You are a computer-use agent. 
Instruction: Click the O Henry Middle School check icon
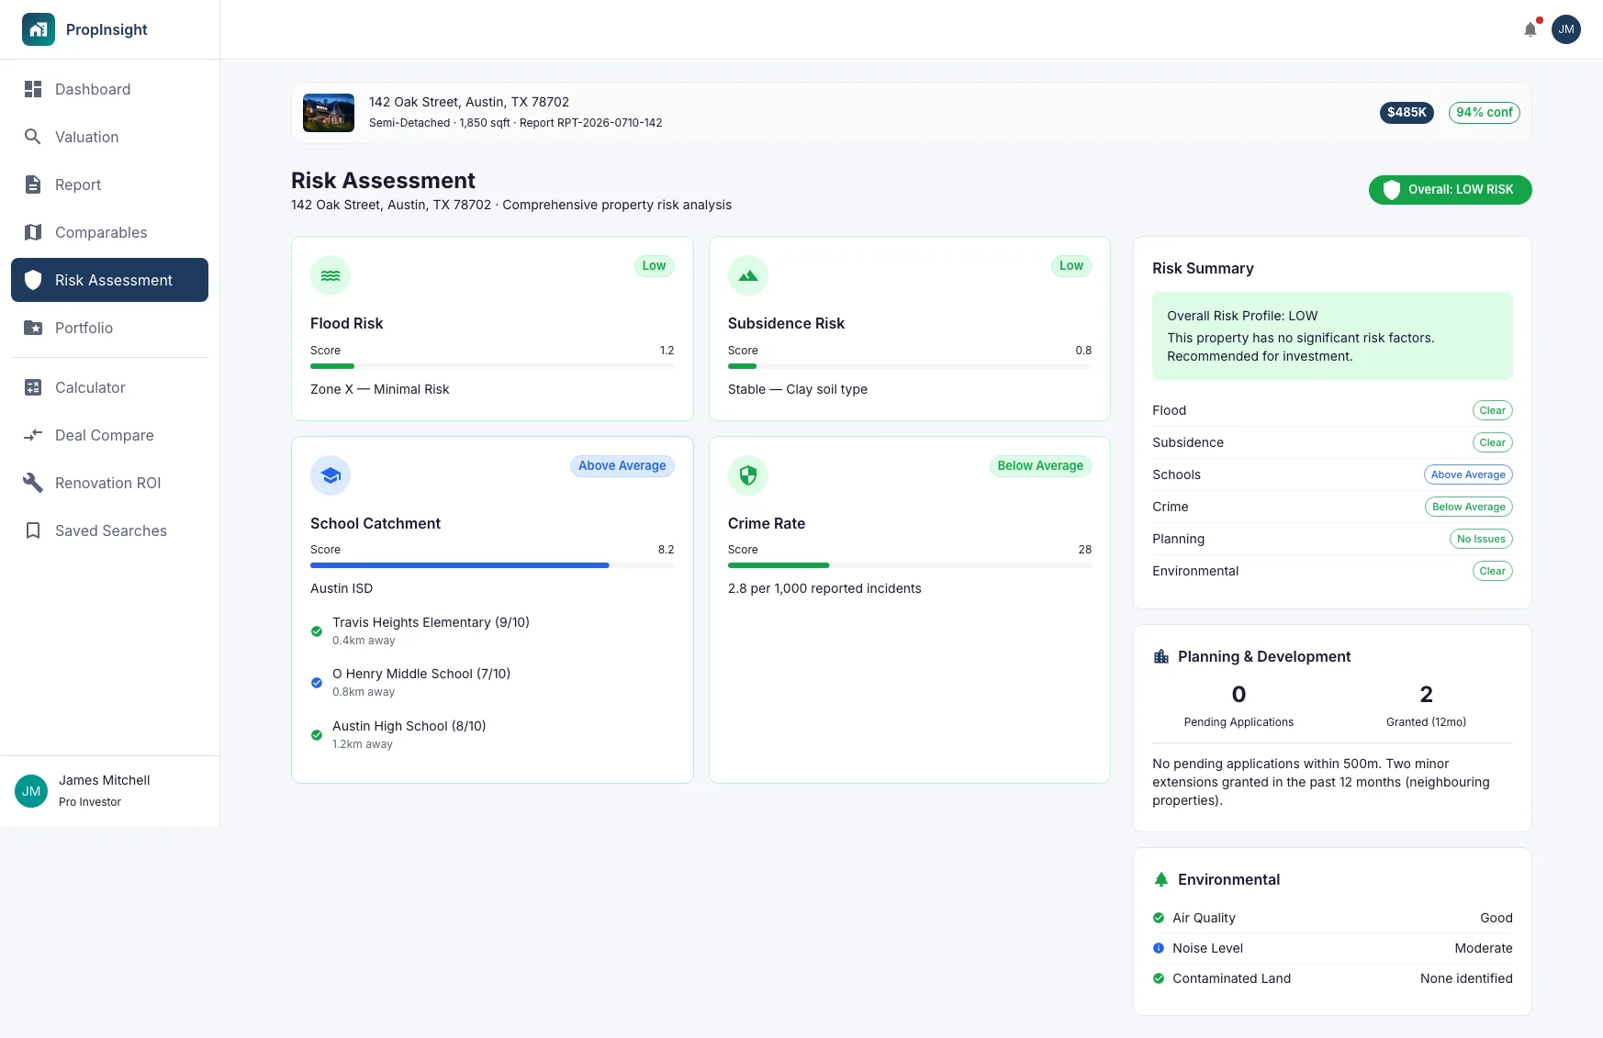[x=317, y=683]
